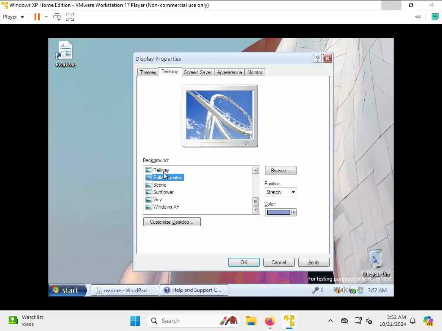The image size is (442, 331).
Task: Click the XP volume speaker tray icon
Action: point(344,290)
